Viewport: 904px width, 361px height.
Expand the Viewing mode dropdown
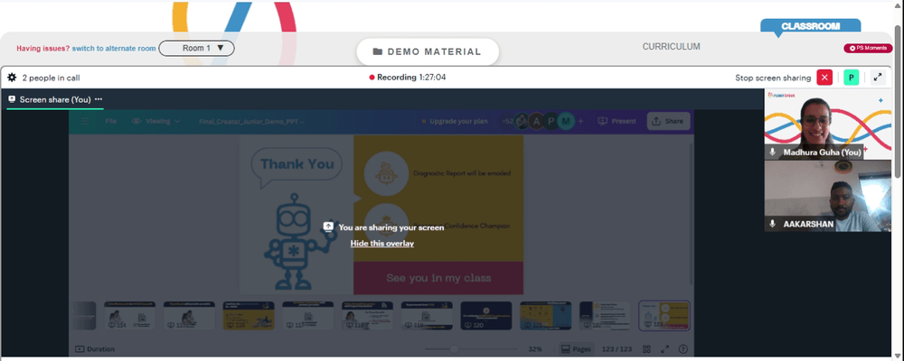[x=156, y=121]
